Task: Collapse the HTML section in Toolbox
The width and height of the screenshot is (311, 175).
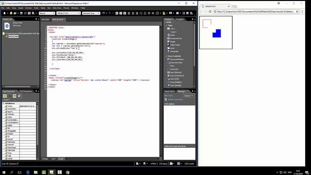Action: 165,22
